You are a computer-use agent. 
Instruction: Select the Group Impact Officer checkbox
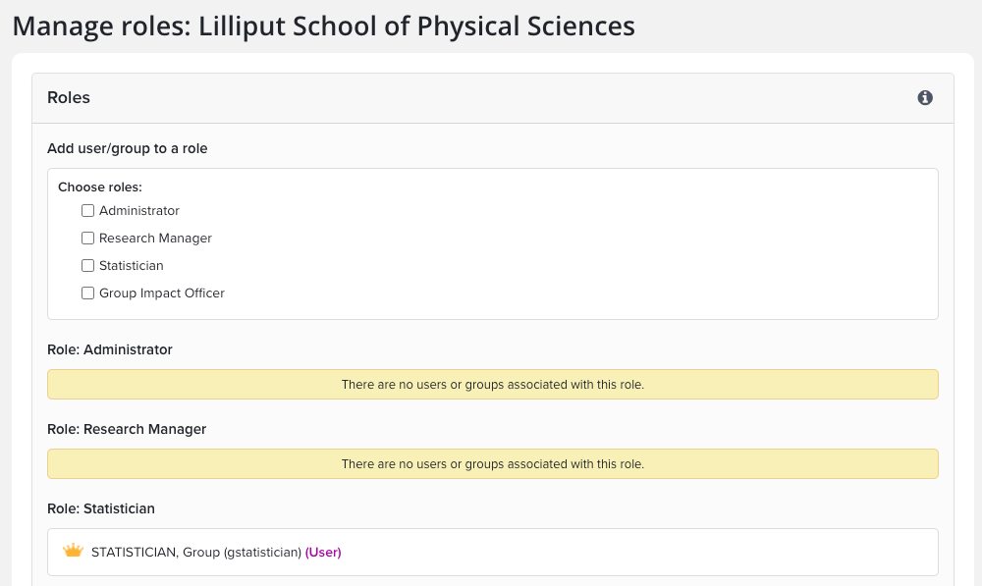(88, 293)
